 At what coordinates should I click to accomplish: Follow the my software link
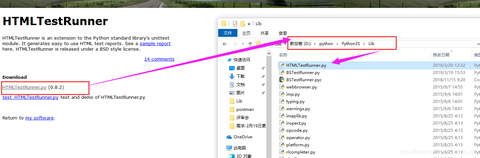pyautogui.click(x=40, y=118)
